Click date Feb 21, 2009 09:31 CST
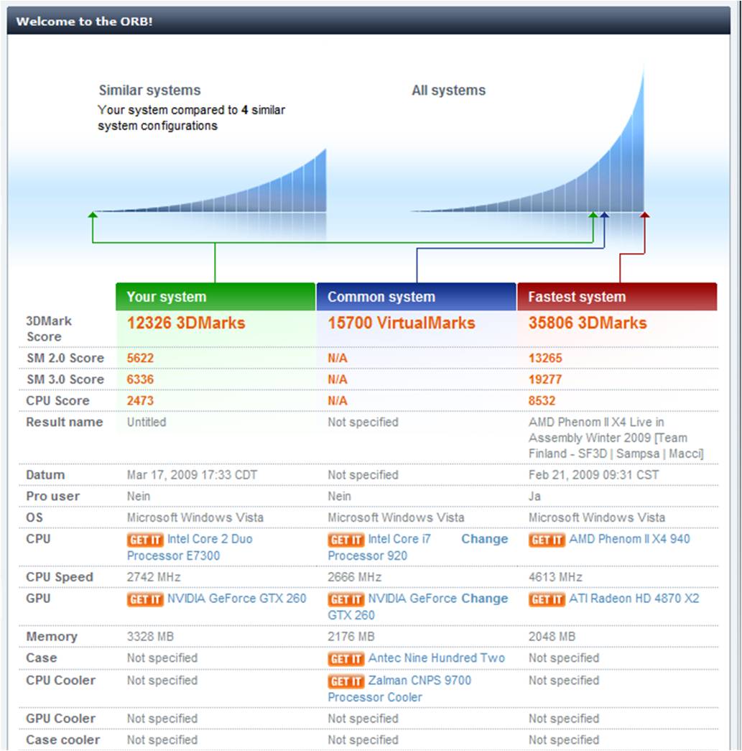Image resolution: width=742 pixels, height=751 pixels. [593, 474]
